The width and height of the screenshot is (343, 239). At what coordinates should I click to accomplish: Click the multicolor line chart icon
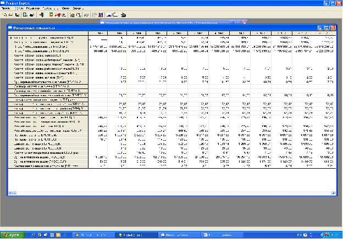point(79,15)
